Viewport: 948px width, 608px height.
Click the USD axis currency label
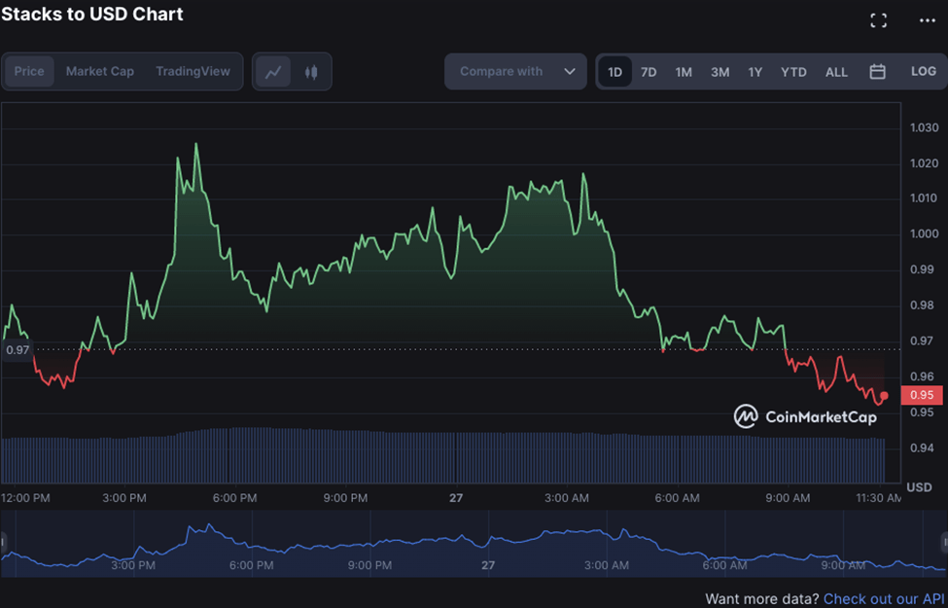click(x=919, y=487)
